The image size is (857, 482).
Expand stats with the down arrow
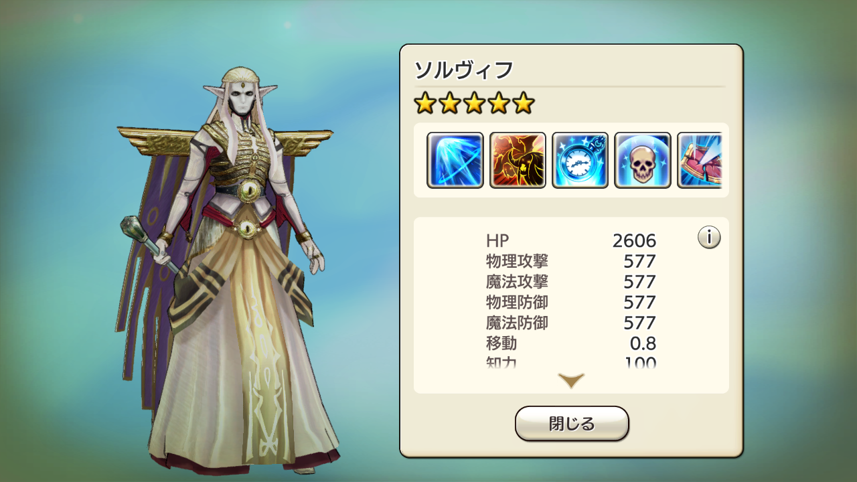571,381
